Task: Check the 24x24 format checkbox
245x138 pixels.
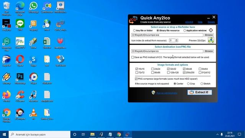Action: [x=152, y=69]
